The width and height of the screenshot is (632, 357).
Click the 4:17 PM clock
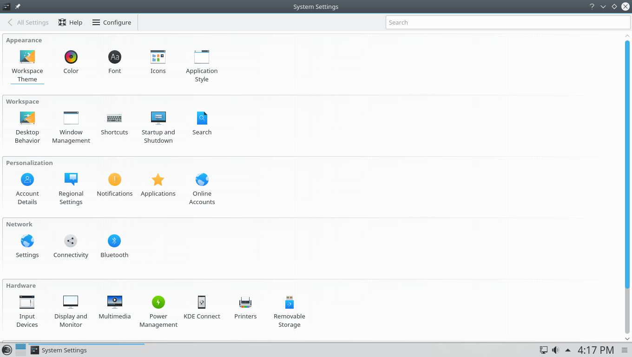click(596, 350)
